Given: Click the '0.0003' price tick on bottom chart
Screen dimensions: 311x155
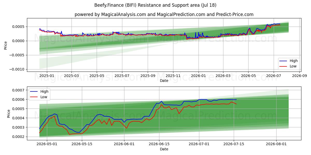Looking at the screenshot, I should 19,127.
